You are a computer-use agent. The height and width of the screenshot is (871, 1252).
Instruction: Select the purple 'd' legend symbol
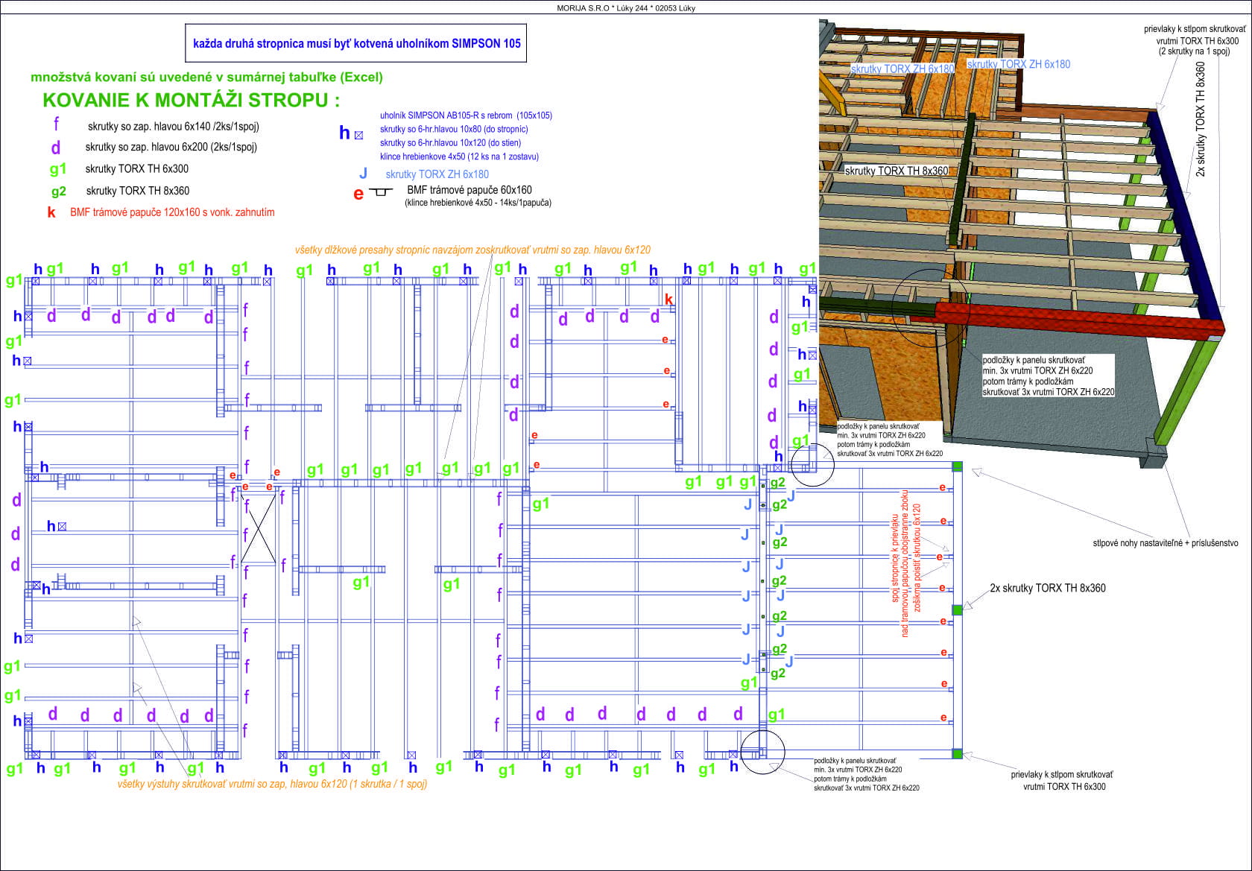click(x=56, y=148)
